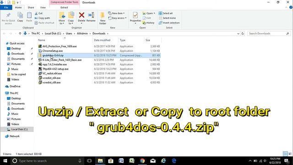The image size is (293, 165).
Task: Open Google Chrome from taskbar
Action: pyautogui.click(x=142, y=161)
